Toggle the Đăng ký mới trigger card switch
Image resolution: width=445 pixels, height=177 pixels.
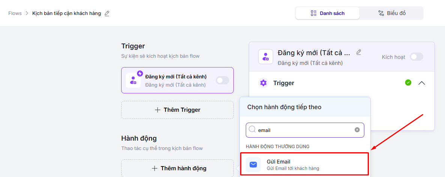click(222, 80)
